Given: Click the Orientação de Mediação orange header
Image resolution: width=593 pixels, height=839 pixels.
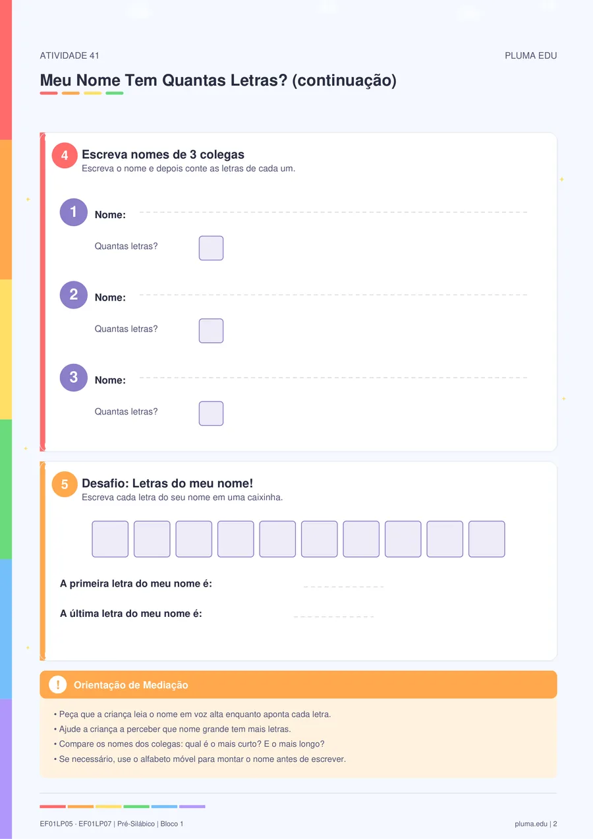Looking at the screenshot, I should click(298, 685).
